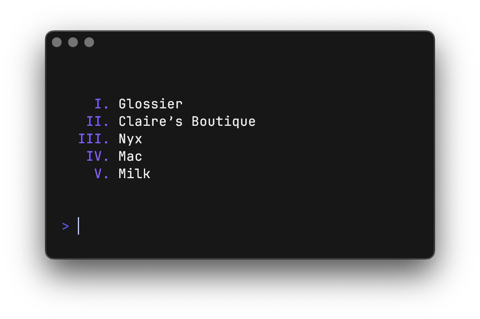Click the Claire's Boutique entry
Image resolution: width=480 pixels, height=319 pixels.
186,121
